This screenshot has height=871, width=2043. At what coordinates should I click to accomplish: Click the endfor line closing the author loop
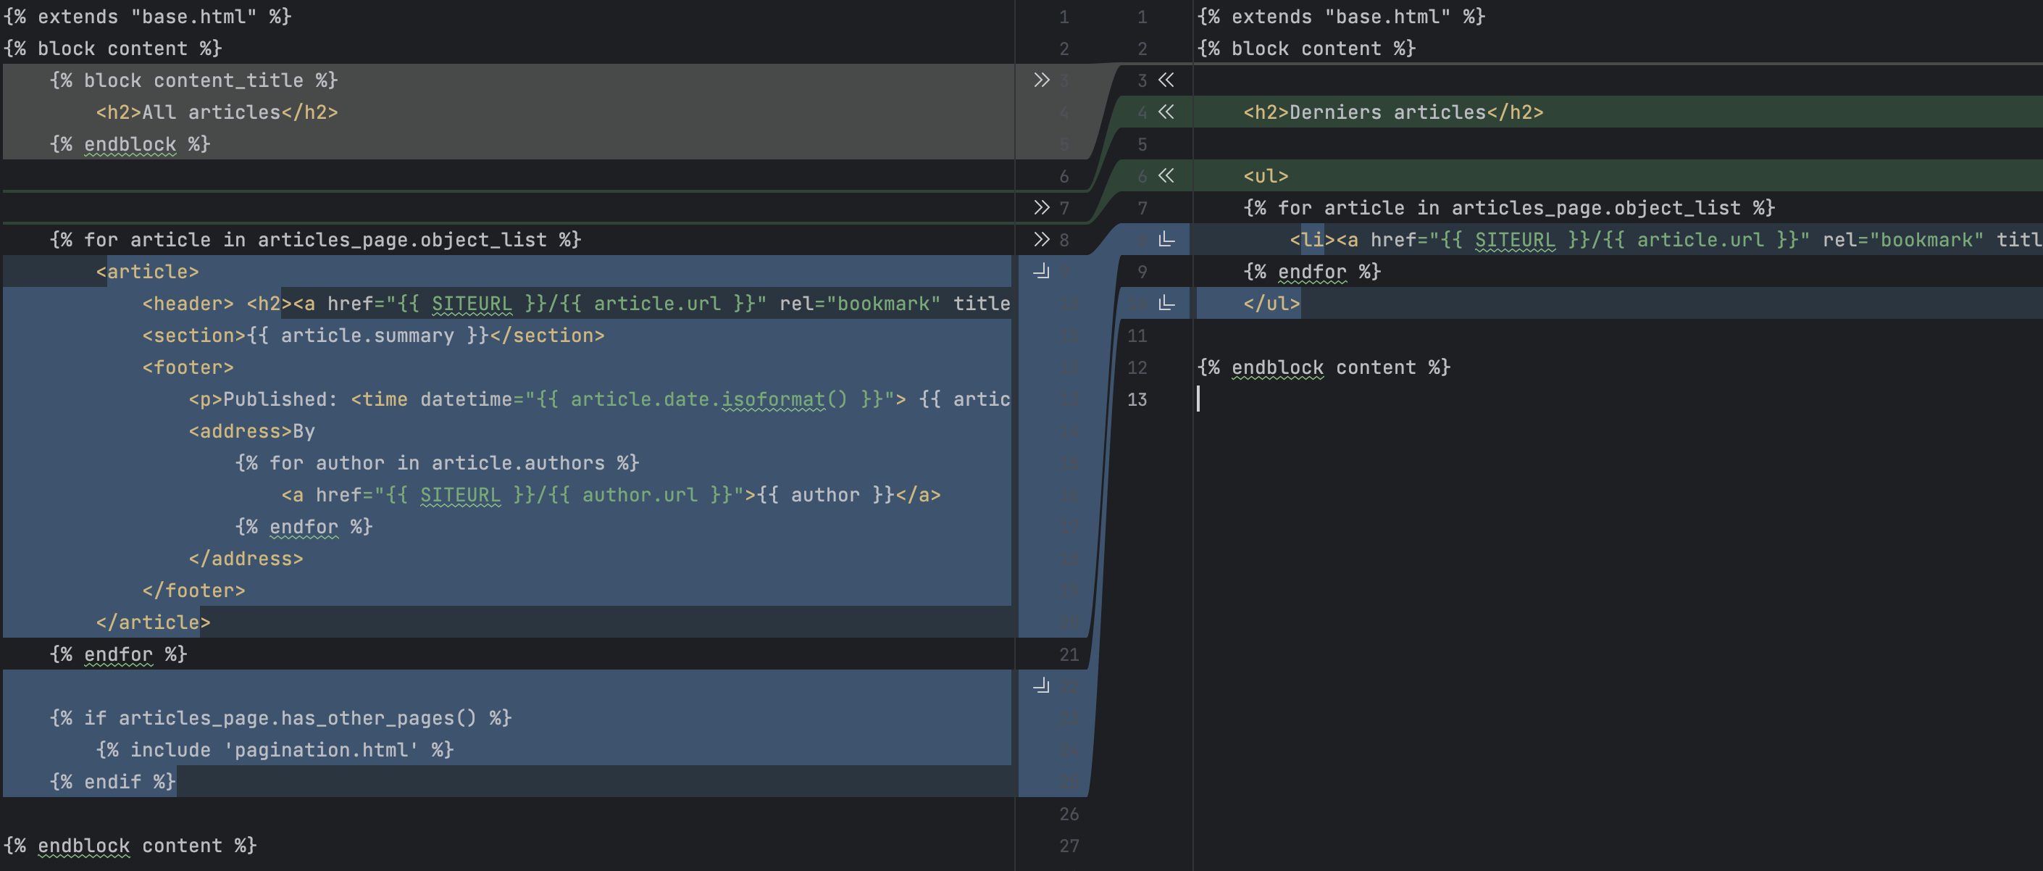click(x=304, y=527)
